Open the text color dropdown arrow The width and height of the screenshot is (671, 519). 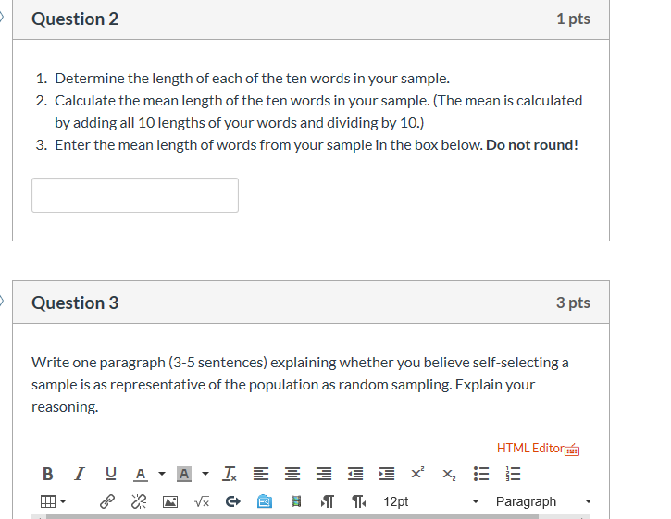(162, 474)
